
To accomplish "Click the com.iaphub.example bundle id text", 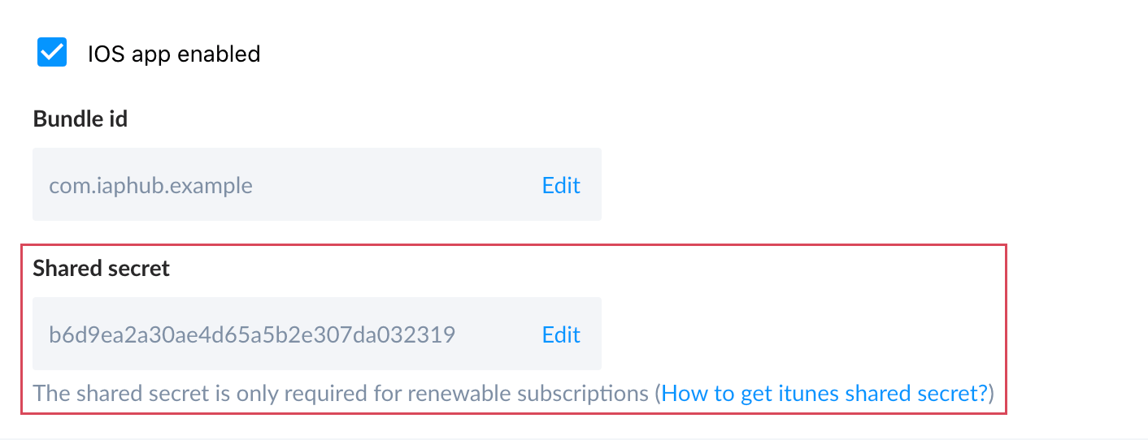I will click(x=150, y=186).
